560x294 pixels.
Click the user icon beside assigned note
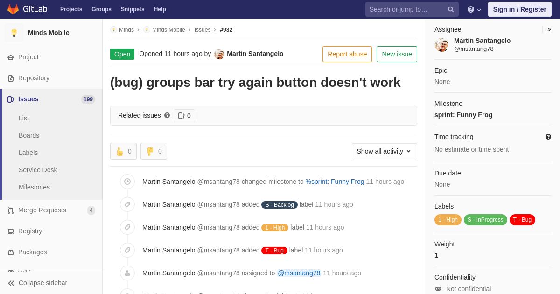[127, 273]
